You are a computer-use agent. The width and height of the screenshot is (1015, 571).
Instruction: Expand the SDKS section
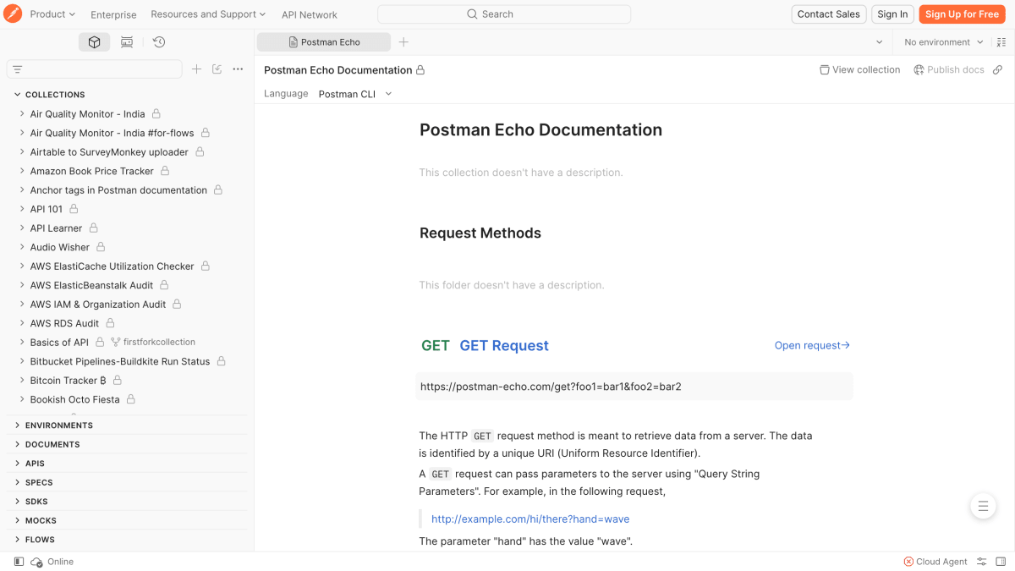pos(17,502)
